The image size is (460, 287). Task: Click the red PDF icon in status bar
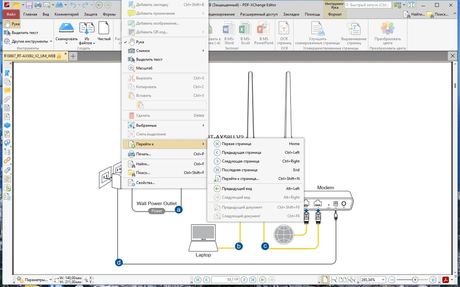click(446, 280)
